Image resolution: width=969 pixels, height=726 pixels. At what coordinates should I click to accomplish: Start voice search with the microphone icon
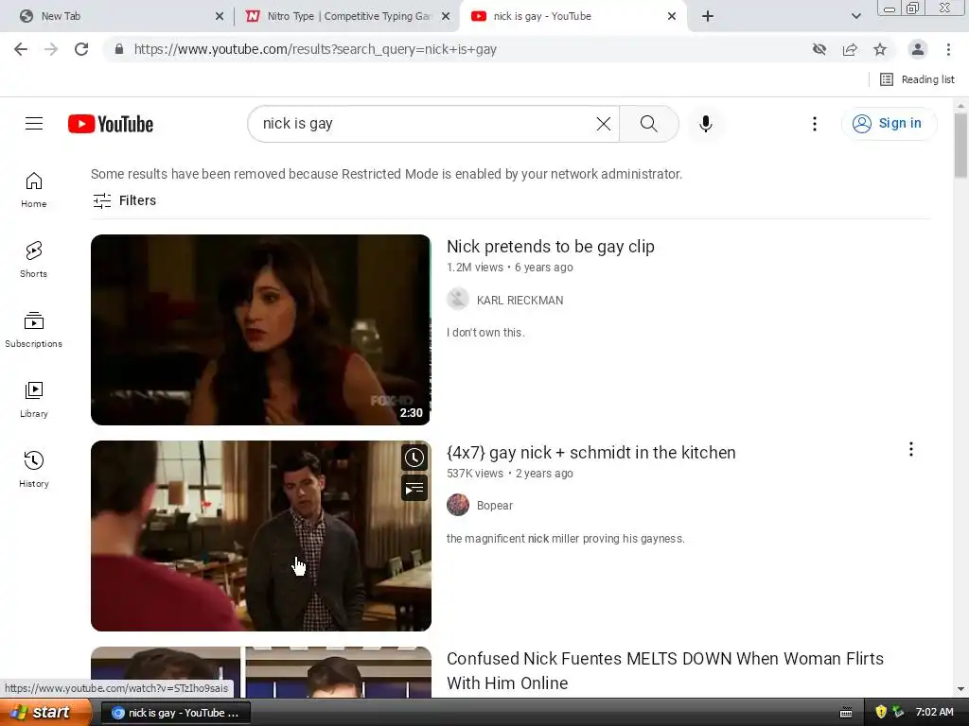click(x=705, y=124)
